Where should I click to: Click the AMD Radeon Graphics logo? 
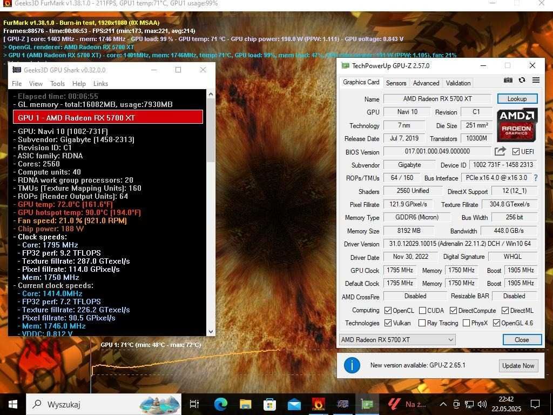pos(517,125)
